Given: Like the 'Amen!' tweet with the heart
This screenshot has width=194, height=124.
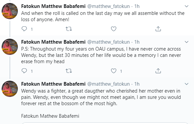Looking at the screenshot, I should pyautogui.click(x=113, y=29).
